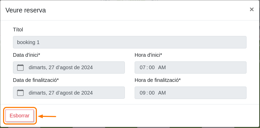Close the Veure reserva dialog
Screen dimensions: 260x128
[251, 10]
